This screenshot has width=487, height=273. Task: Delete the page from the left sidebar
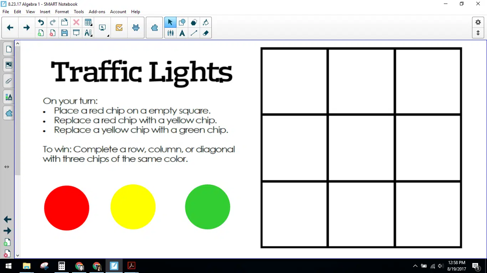pyautogui.click(x=7, y=253)
